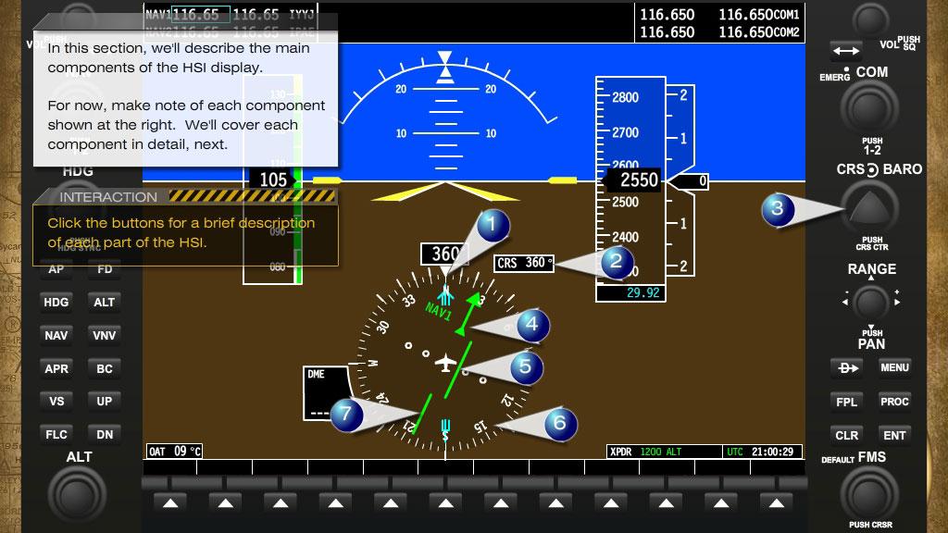Open the FPL flight plan key

click(846, 402)
